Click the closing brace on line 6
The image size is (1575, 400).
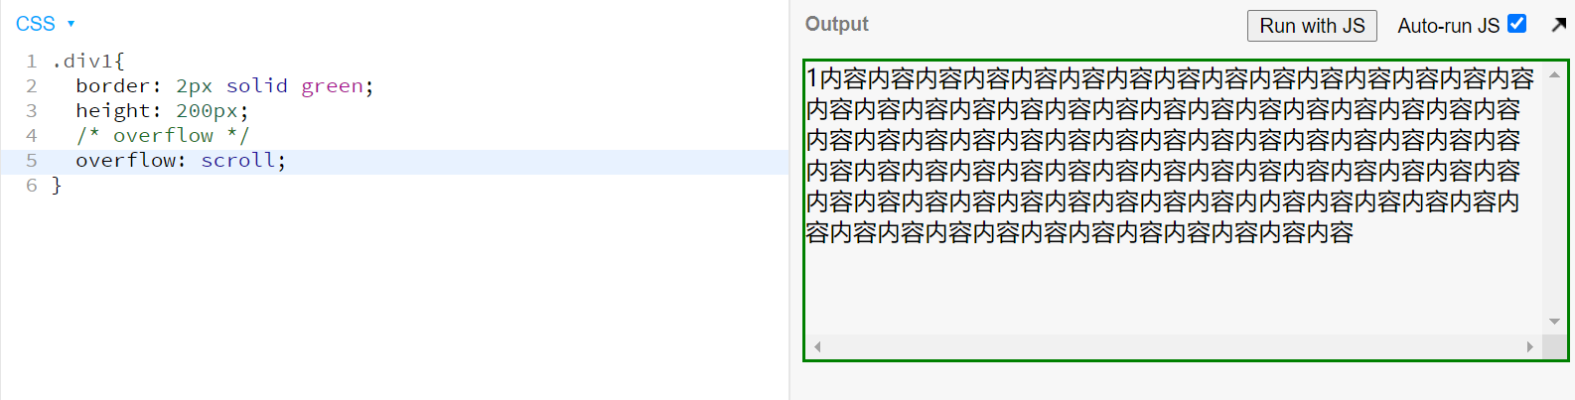[x=57, y=186]
